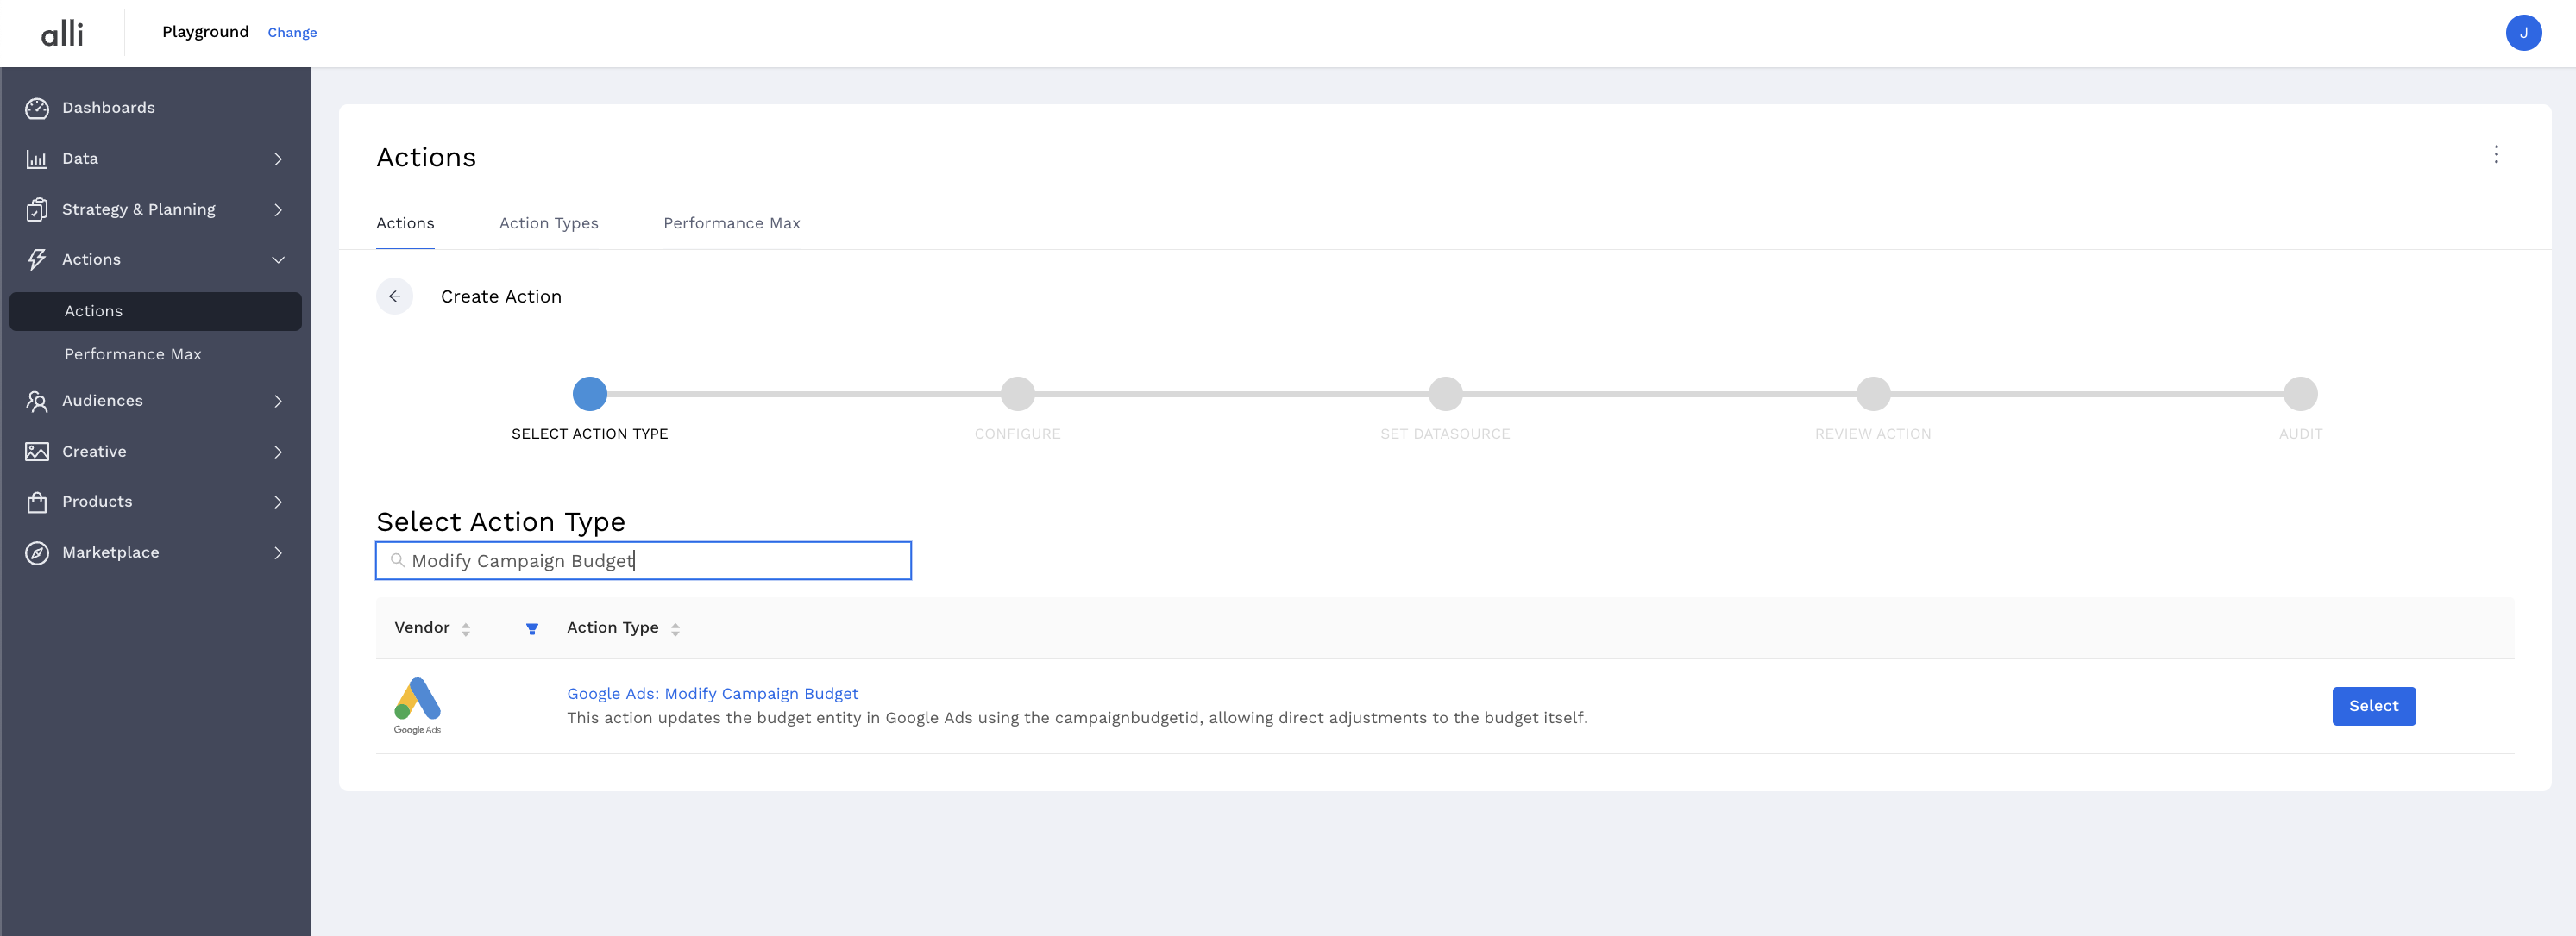Image resolution: width=2576 pixels, height=936 pixels.
Task: Collapse the Actions sidebar section
Action: pyautogui.click(x=278, y=259)
